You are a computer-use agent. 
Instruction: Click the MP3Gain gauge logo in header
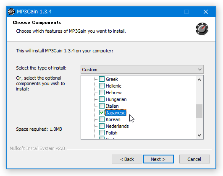202,29
